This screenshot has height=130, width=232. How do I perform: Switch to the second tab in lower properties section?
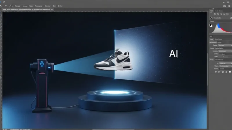point(219,60)
